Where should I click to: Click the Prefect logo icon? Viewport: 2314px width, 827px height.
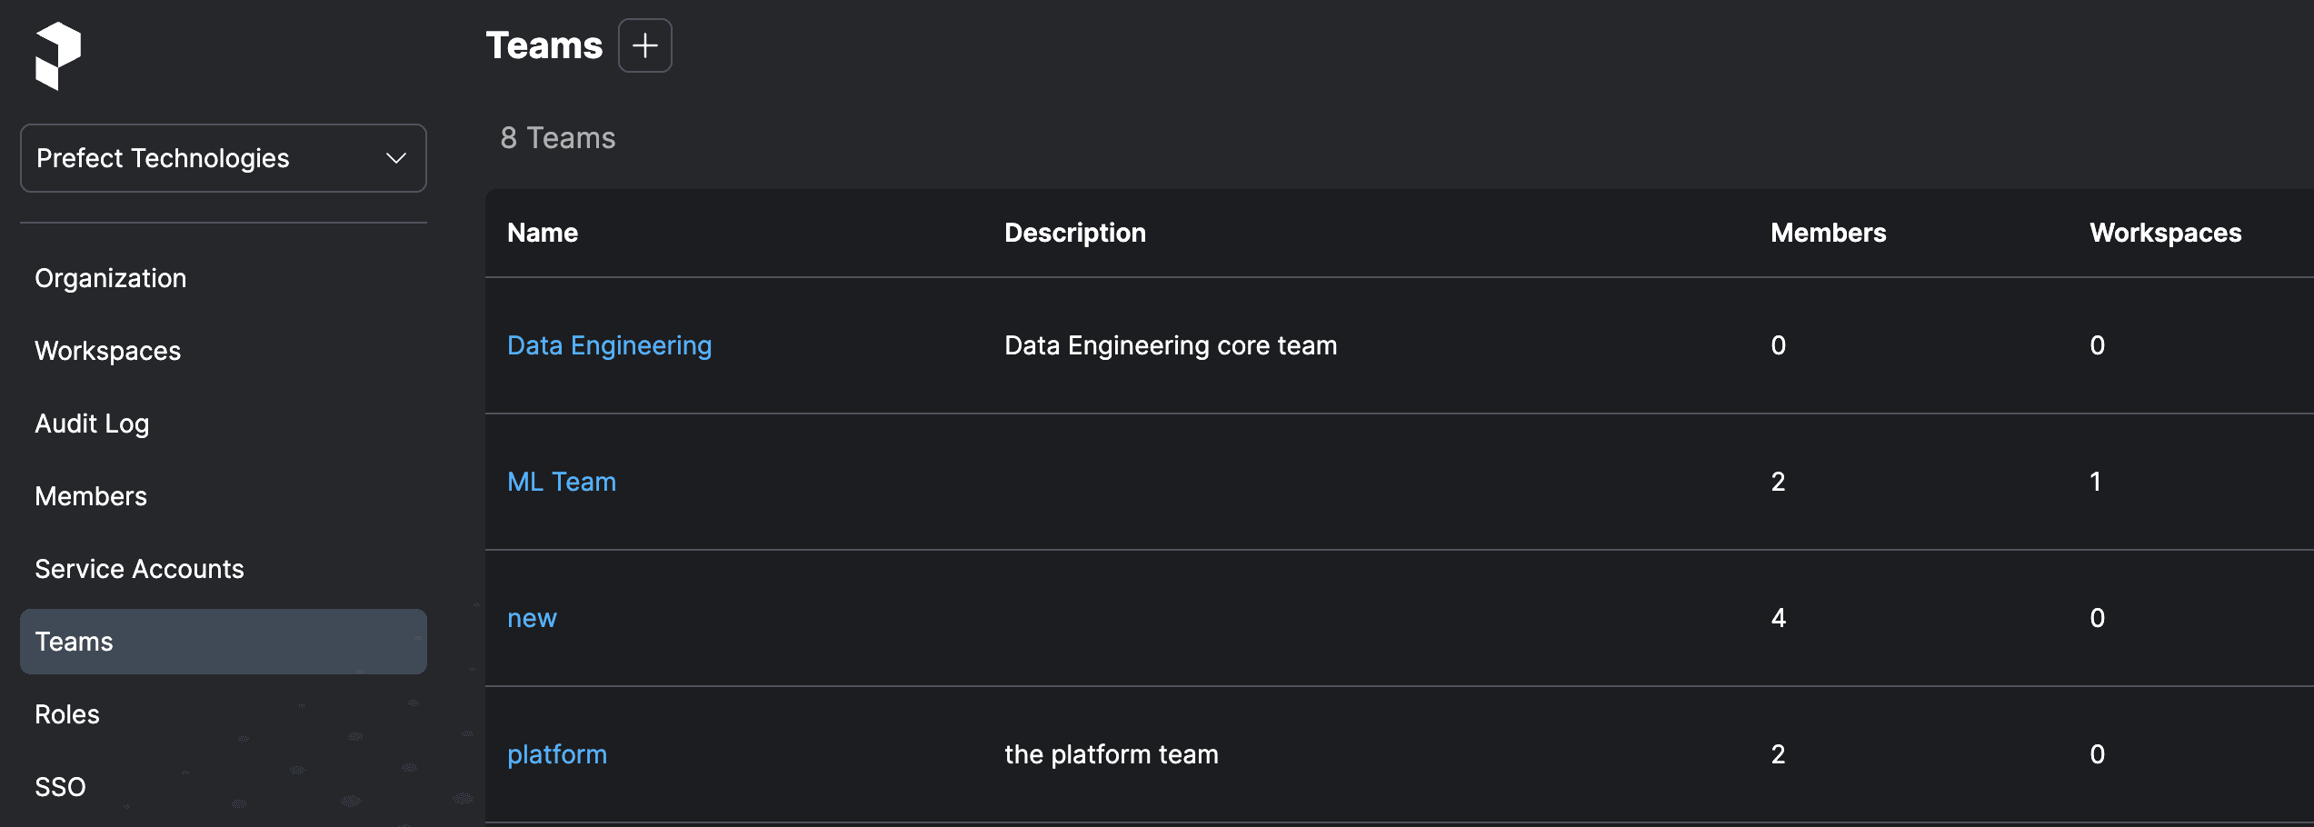pyautogui.click(x=58, y=55)
